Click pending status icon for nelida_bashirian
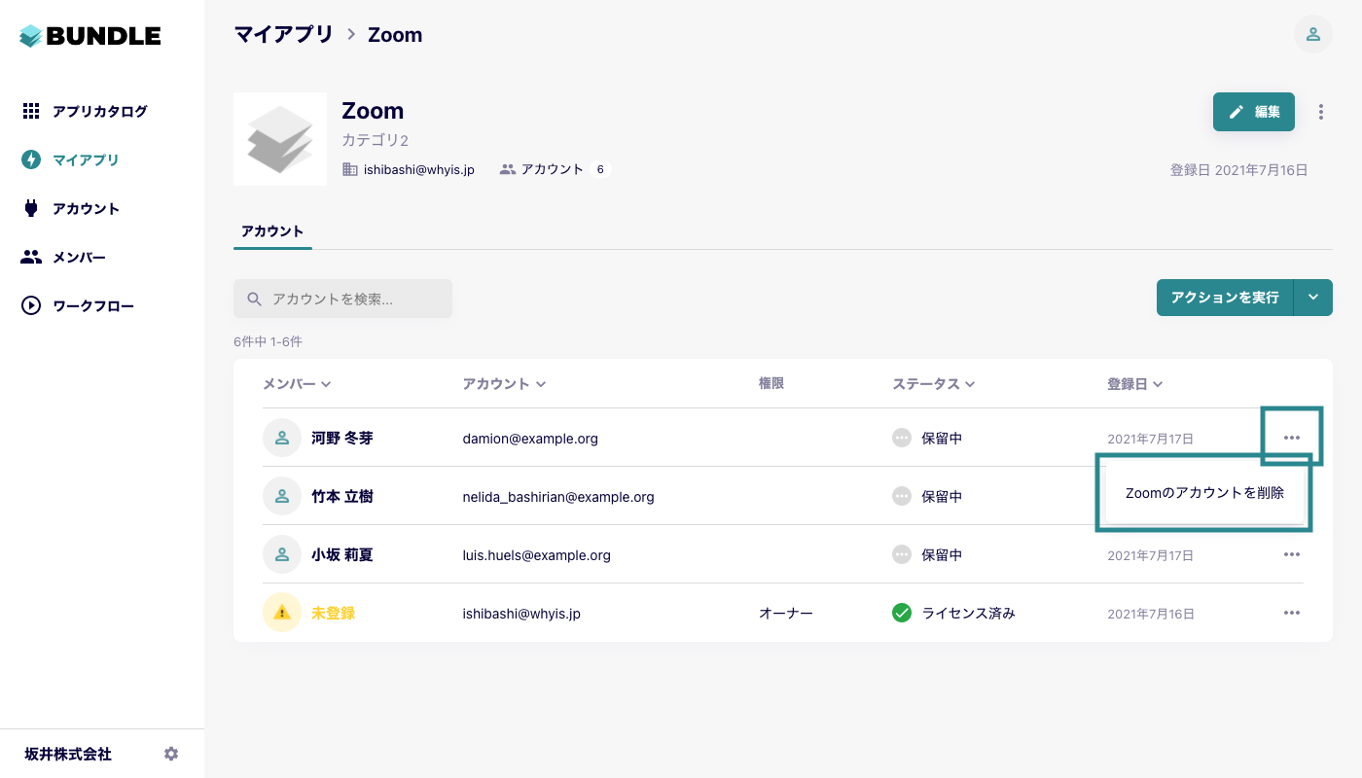1362x778 pixels. (x=902, y=496)
